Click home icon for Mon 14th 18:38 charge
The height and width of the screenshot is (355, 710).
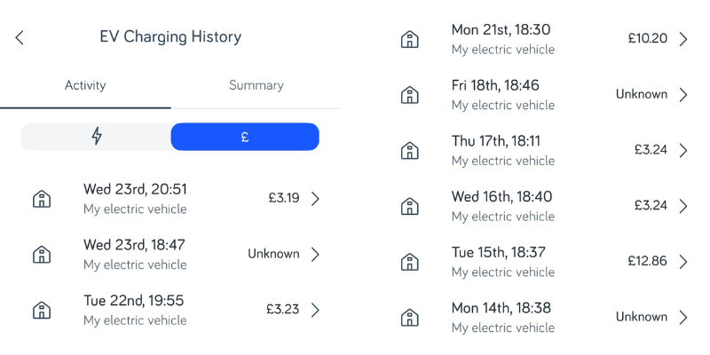point(410,318)
